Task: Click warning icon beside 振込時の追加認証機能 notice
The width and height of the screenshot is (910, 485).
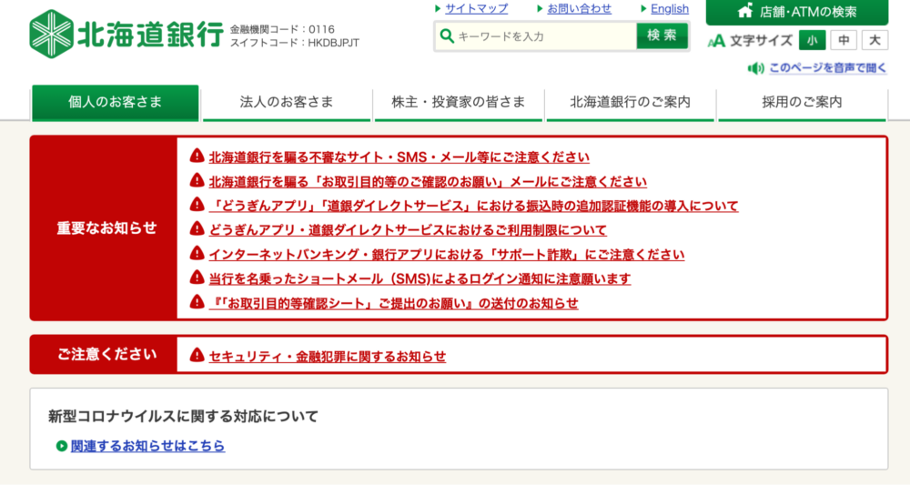Action: (197, 205)
